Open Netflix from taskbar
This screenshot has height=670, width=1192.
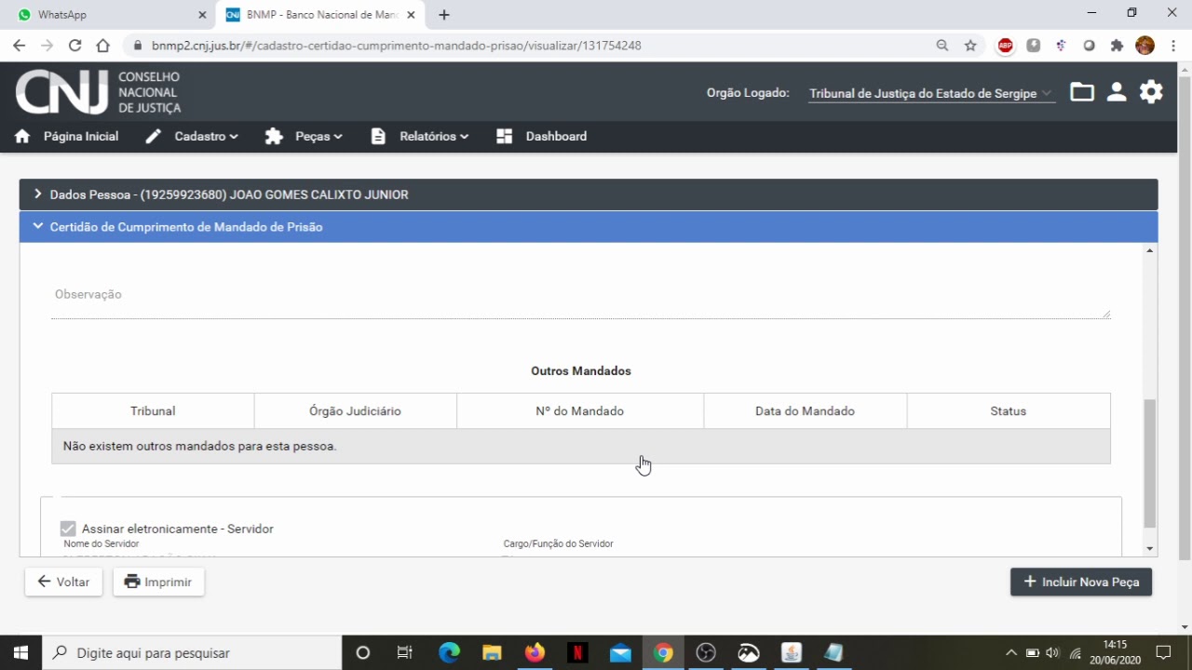tap(577, 652)
